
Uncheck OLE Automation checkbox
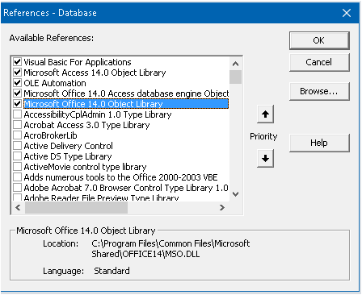(17, 83)
